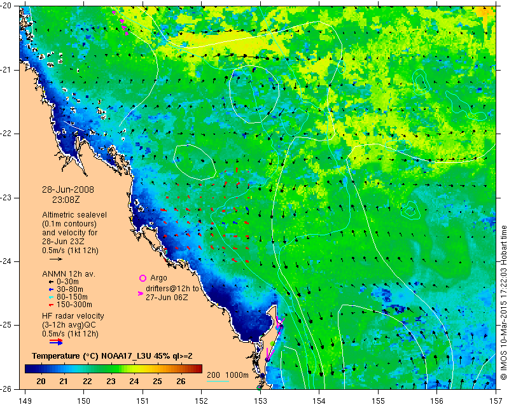Image resolution: width=509 pixels, height=407 pixels.
Task: Click the red 150-300m ANMN arrow marker
Action: click(51, 305)
